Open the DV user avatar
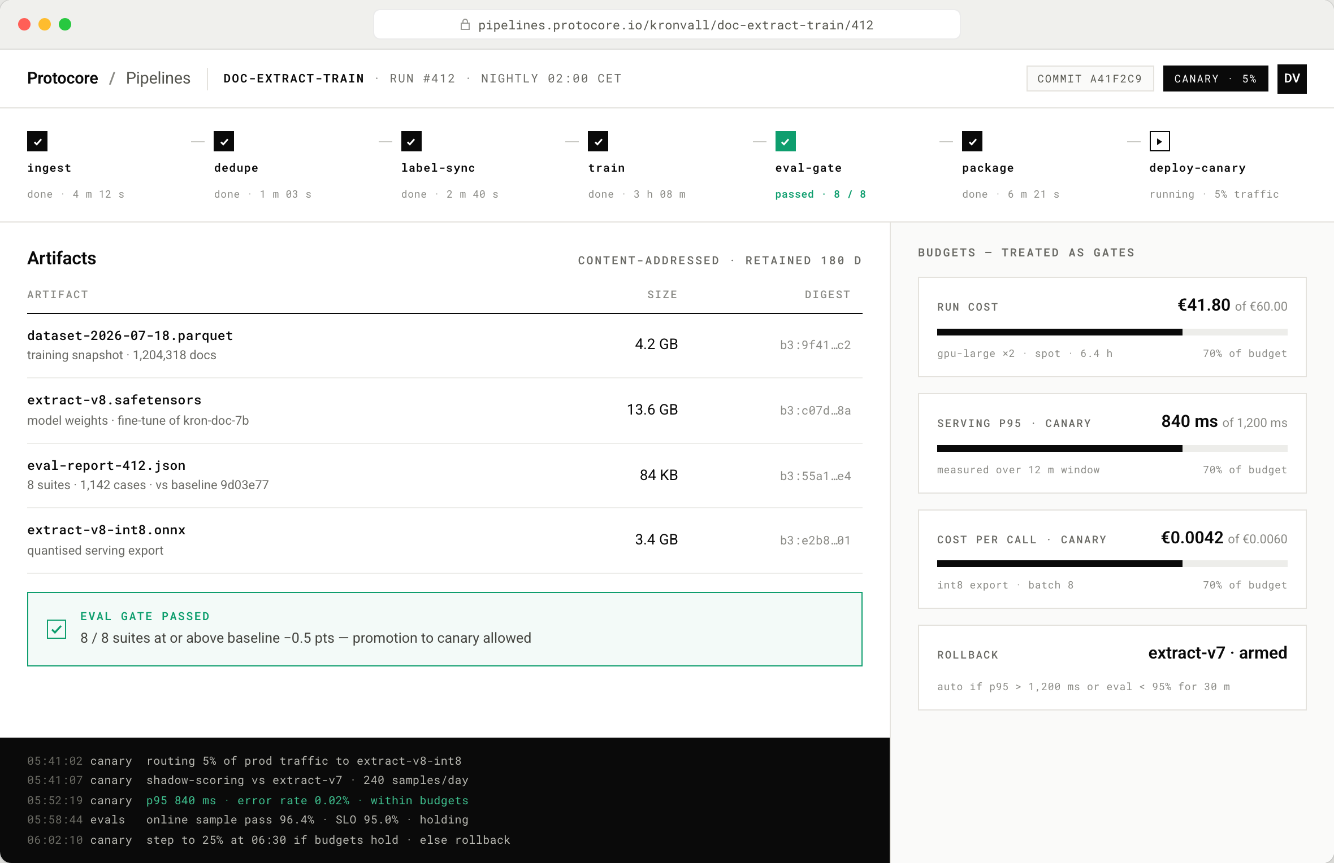Viewport: 1334px width, 863px height. click(1292, 79)
